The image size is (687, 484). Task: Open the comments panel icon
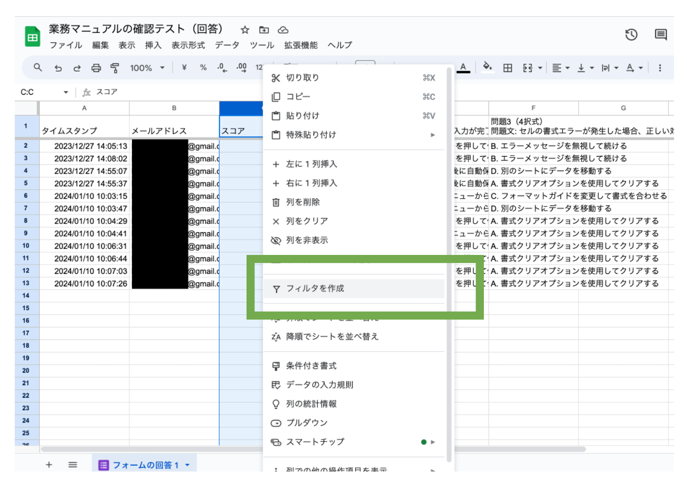click(x=661, y=35)
